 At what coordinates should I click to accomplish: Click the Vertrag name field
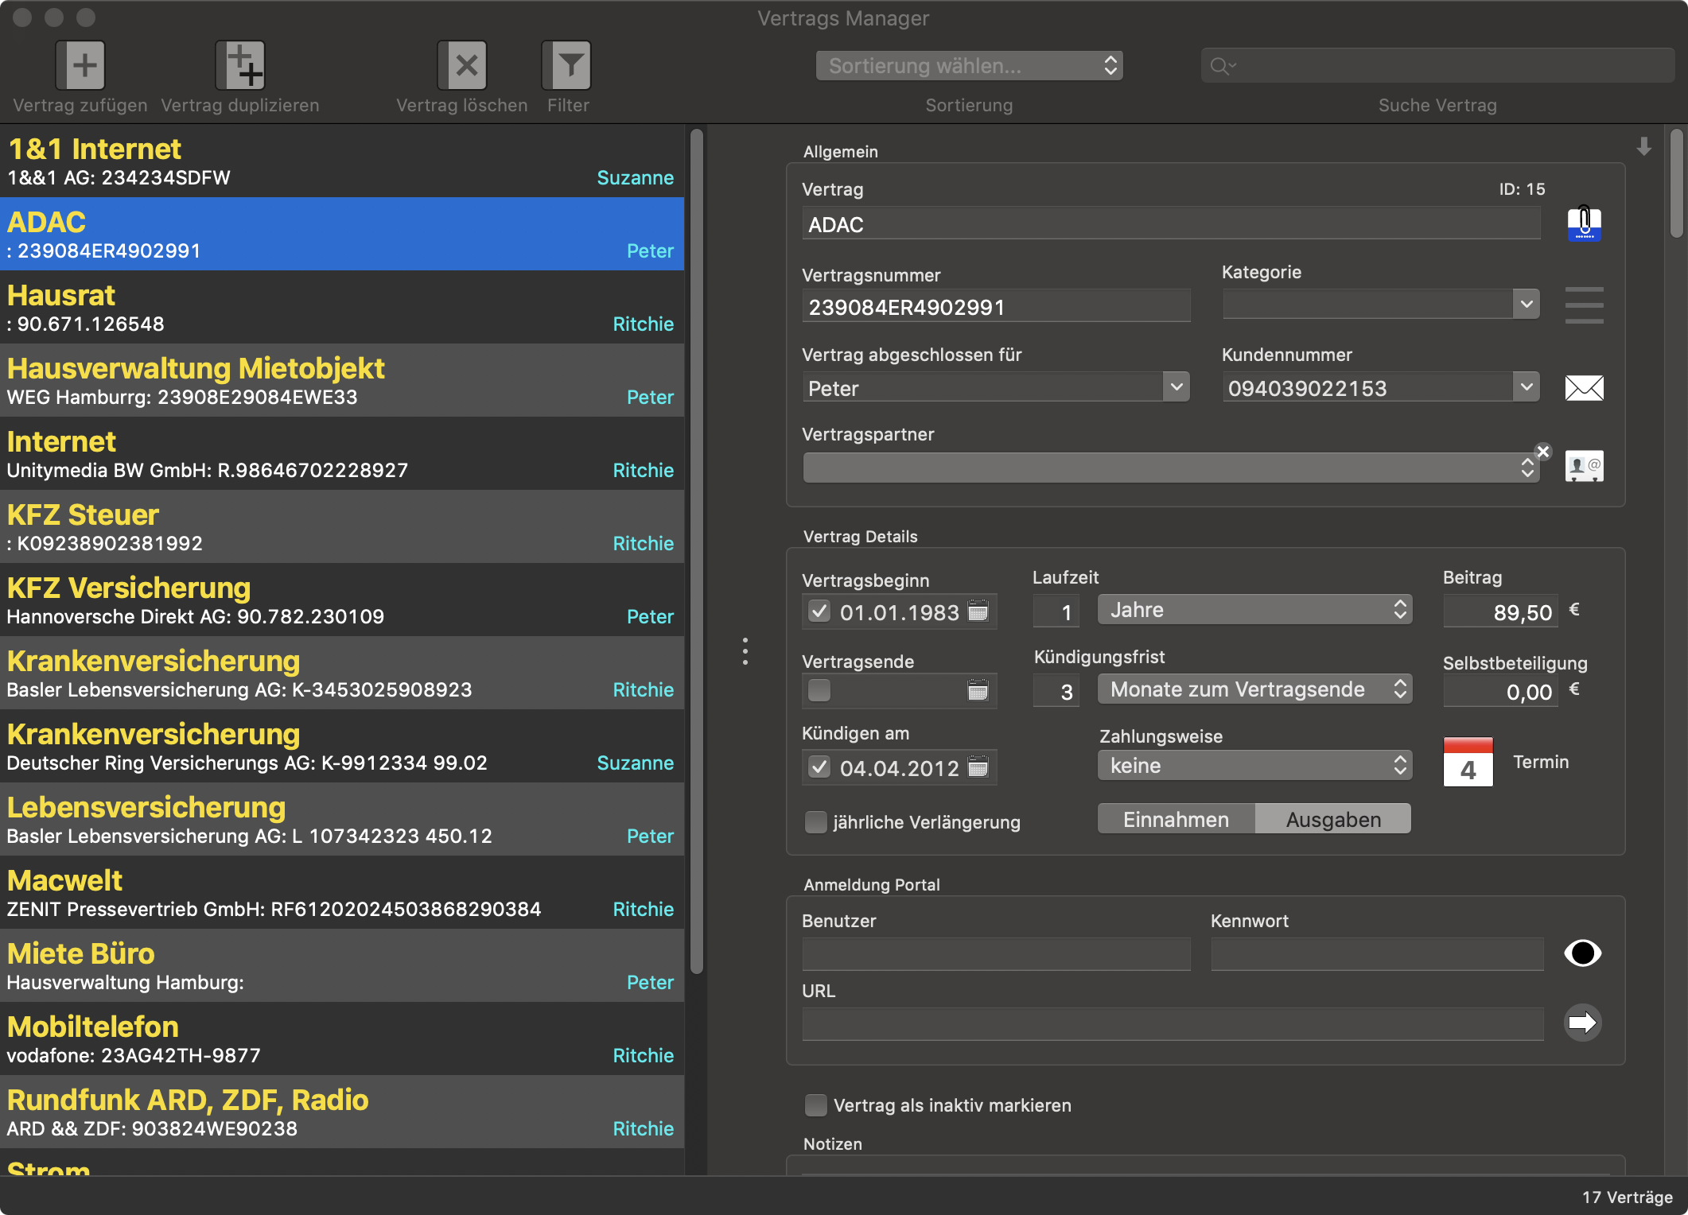(x=1171, y=224)
